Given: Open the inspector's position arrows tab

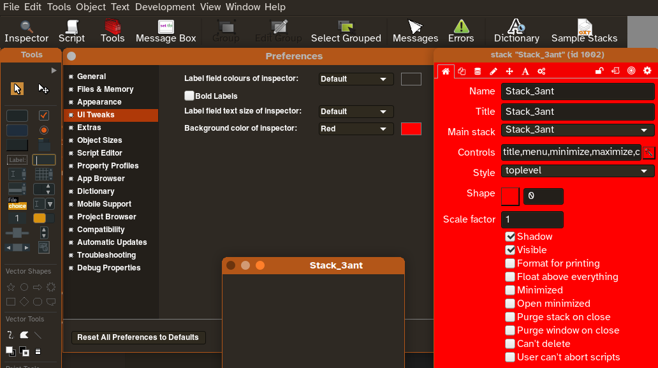Looking at the screenshot, I should [x=509, y=71].
